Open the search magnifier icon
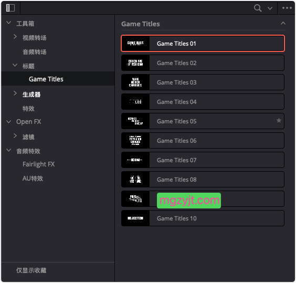Viewport: 296px width, 283px height. pos(258,8)
